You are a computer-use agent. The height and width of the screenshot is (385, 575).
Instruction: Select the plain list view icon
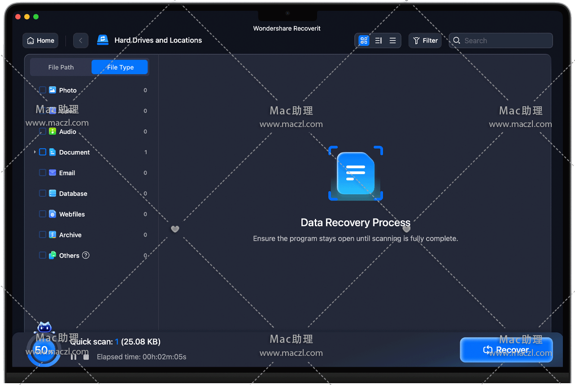click(392, 40)
